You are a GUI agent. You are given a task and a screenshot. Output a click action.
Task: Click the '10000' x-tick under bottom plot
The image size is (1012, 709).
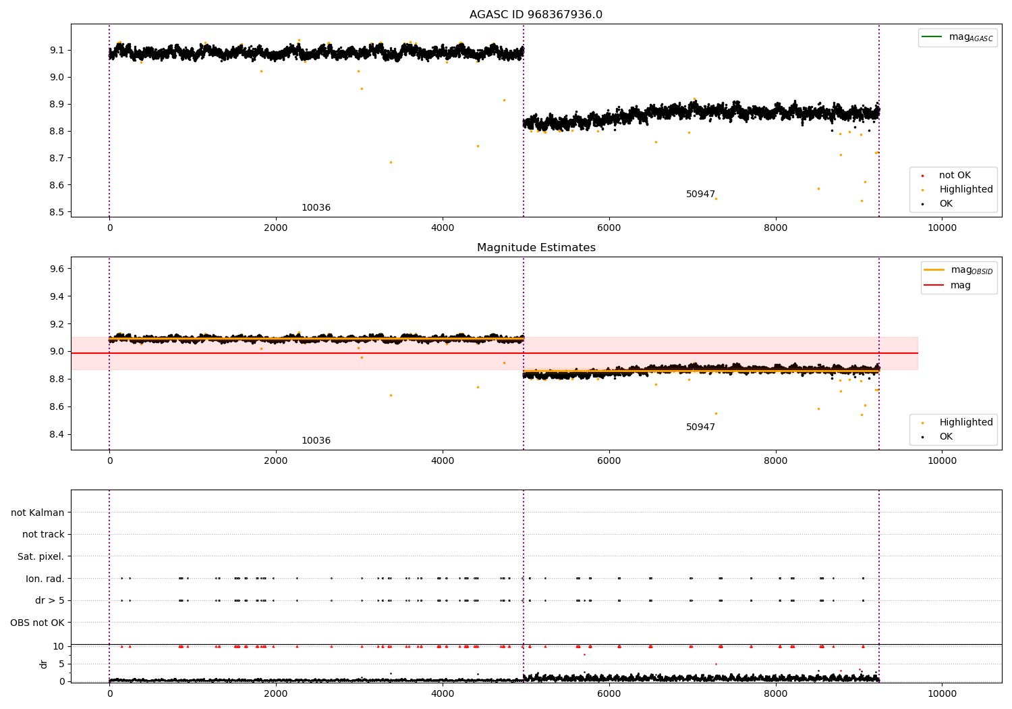(x=943, y=694)
